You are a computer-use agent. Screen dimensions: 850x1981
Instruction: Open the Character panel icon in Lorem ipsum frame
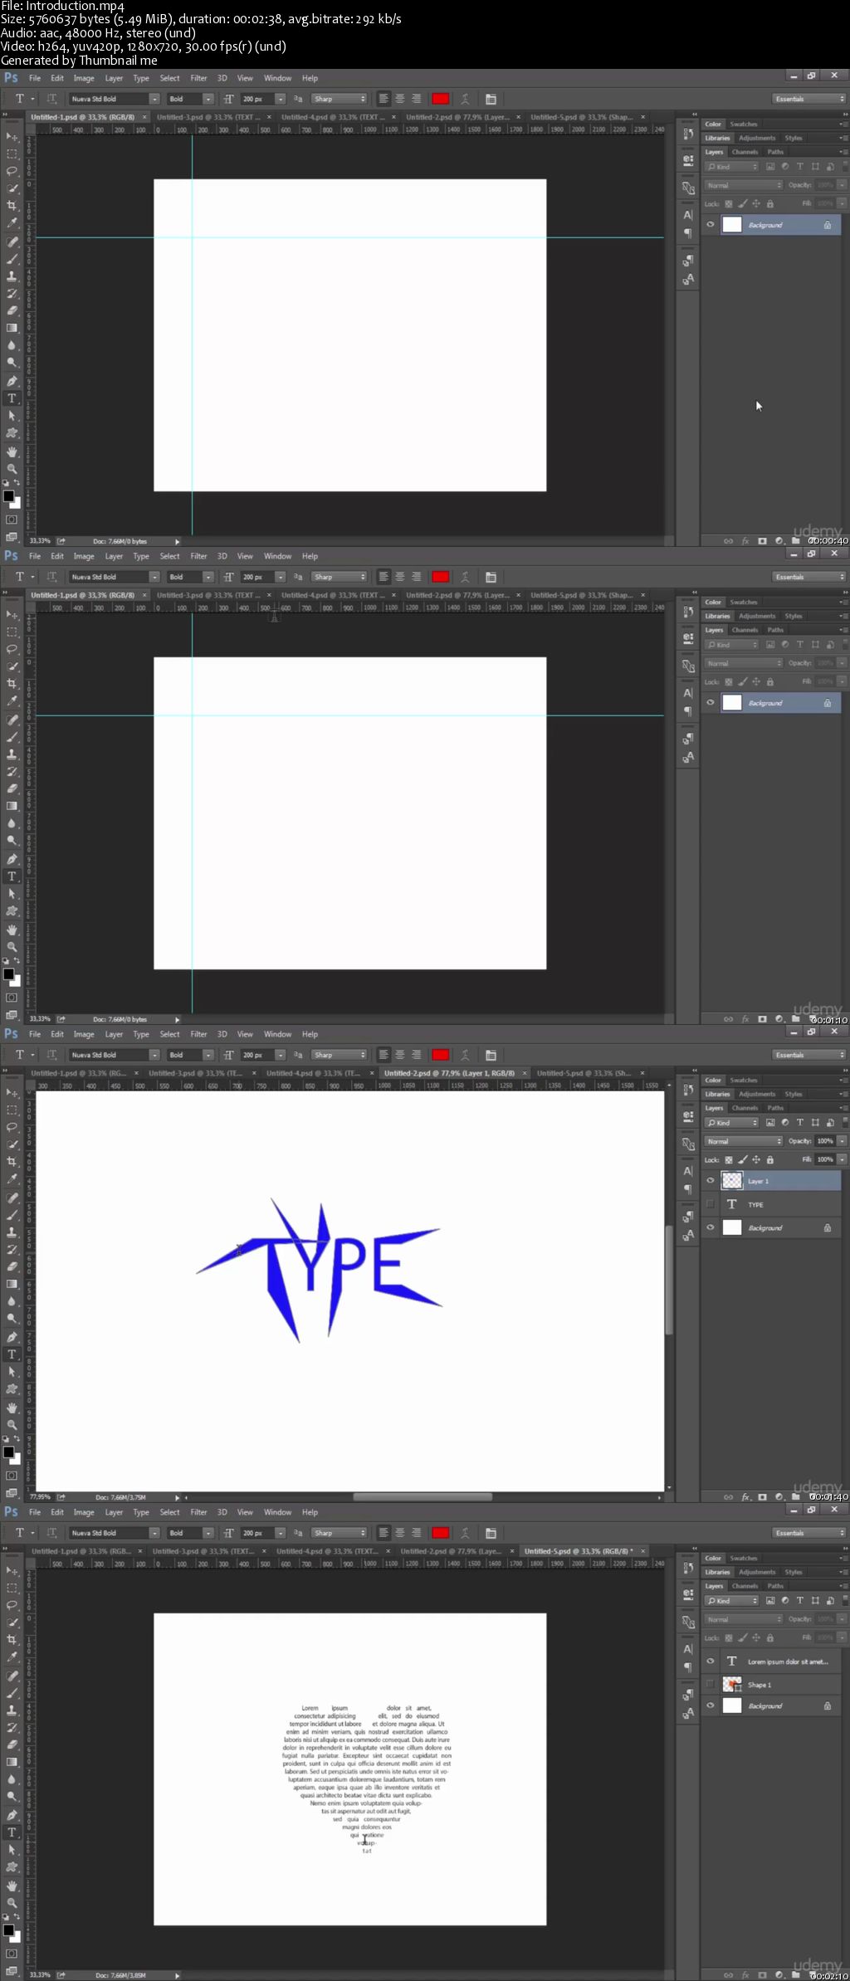(x=687, y=1649)
